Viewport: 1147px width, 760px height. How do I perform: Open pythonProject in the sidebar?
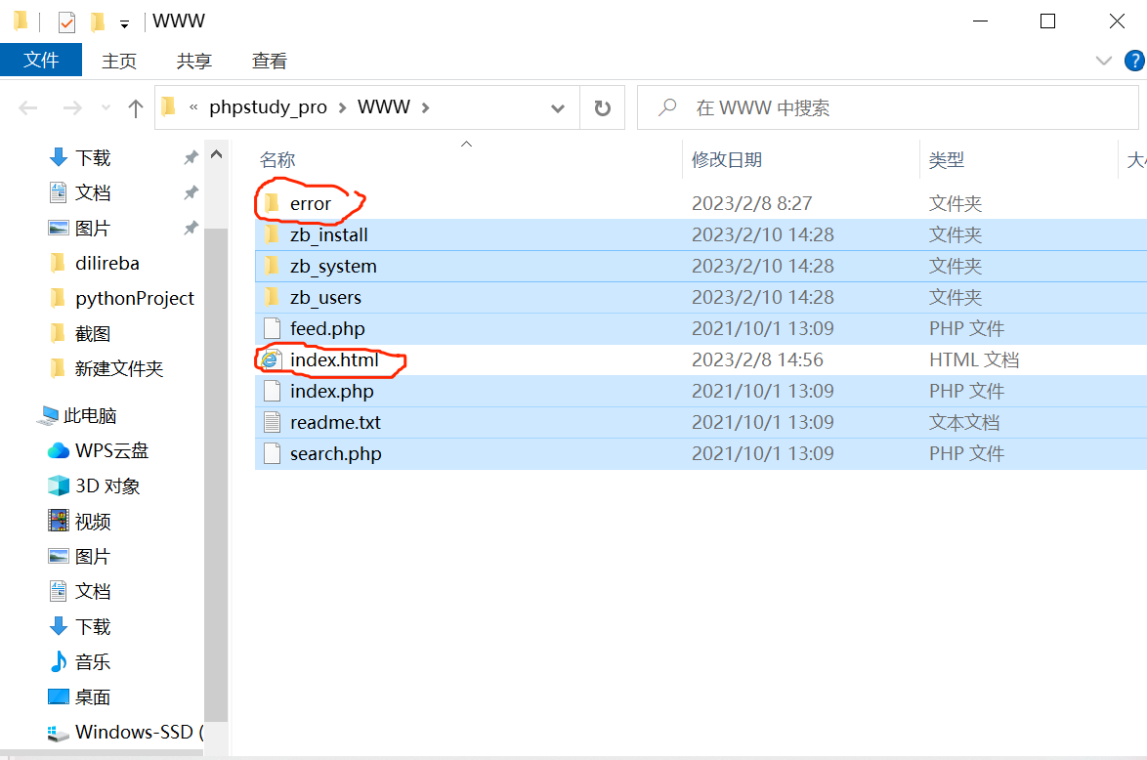pyautogui.click(x=135, y=299)
